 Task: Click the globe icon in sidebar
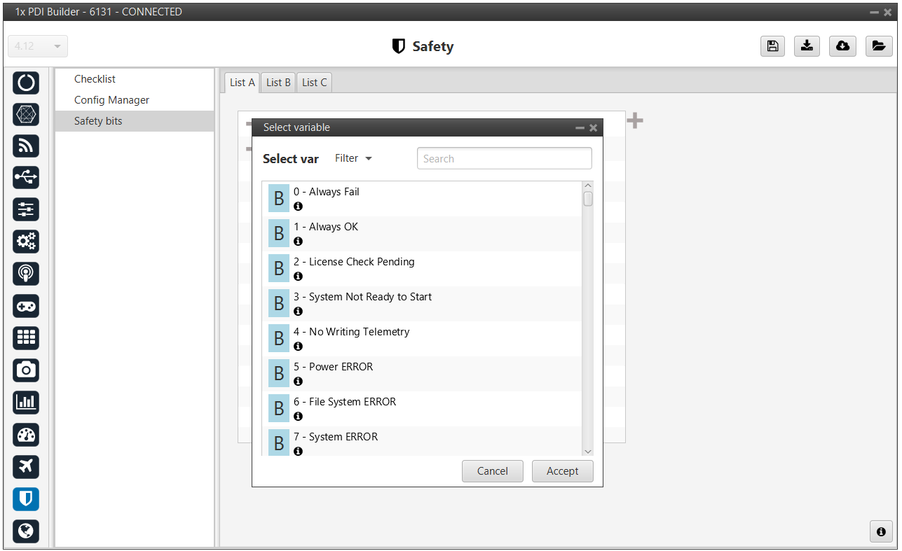coord(26,531)
